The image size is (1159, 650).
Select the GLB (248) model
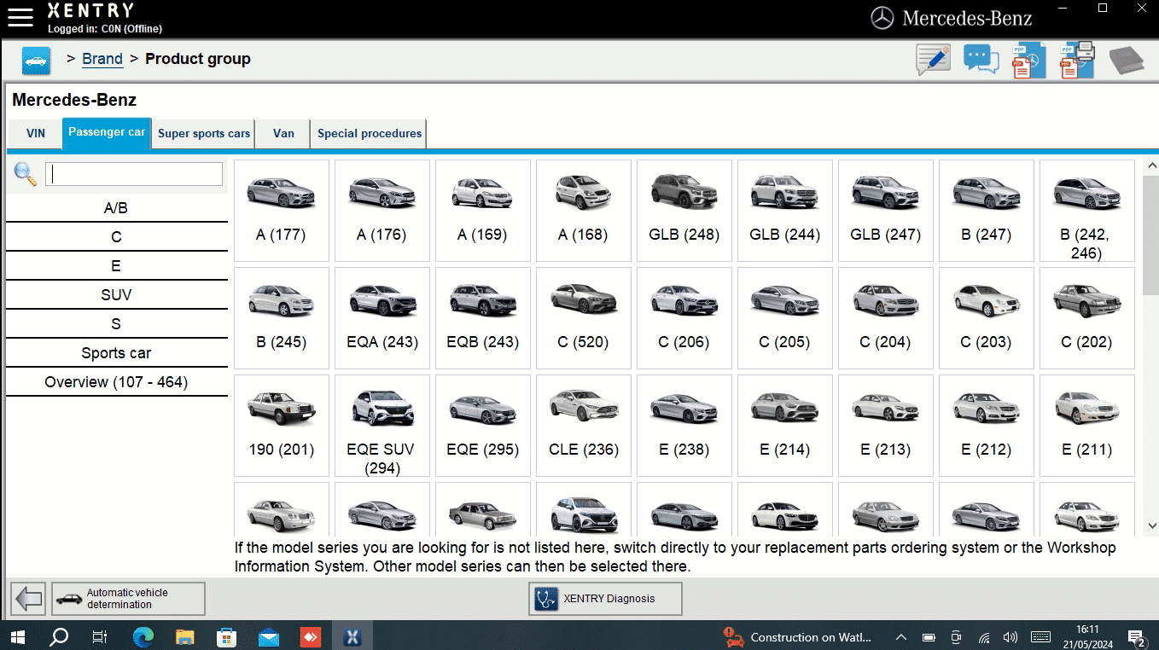[684, 211]
